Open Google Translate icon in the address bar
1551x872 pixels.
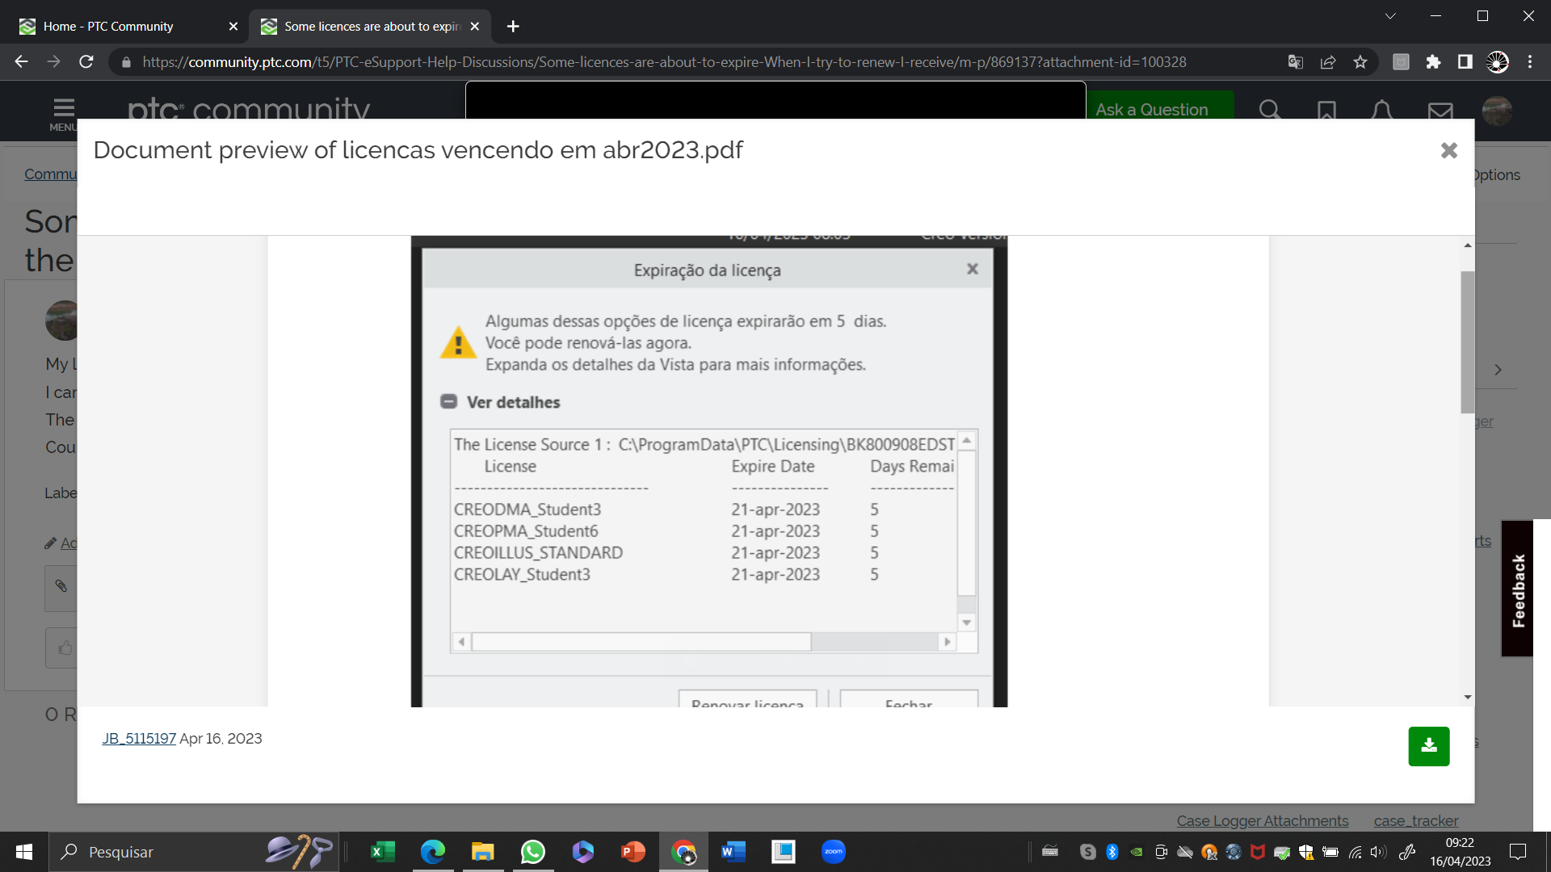point(1296,61)
